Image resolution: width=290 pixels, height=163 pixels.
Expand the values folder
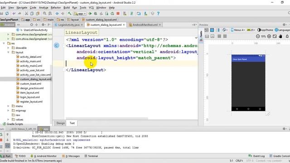[x=8, y=120]
